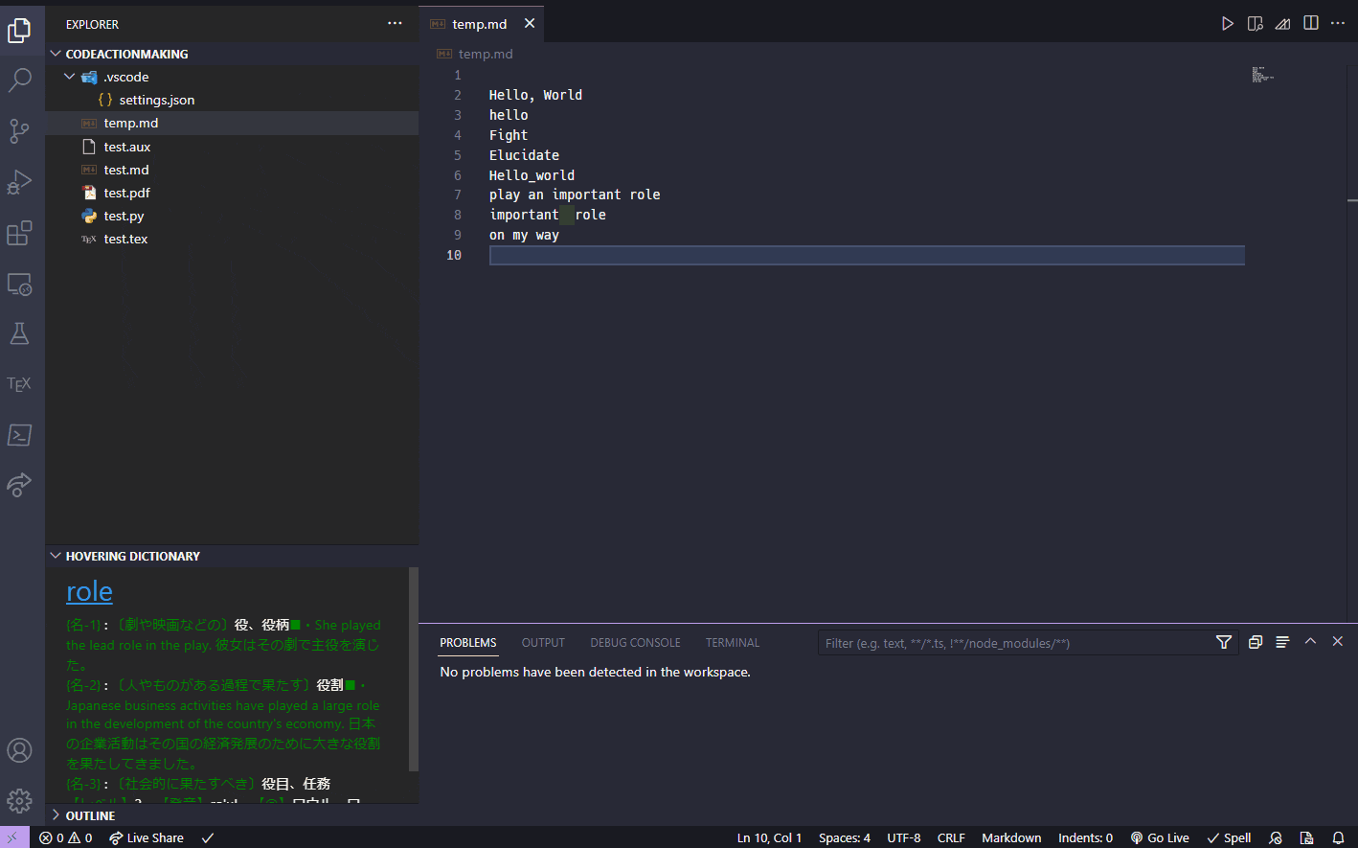The height and width of the screenshot is (848, 1358).
Task: Open the remote window indicator
Action: pyautogui.click(x=12, y=837)
